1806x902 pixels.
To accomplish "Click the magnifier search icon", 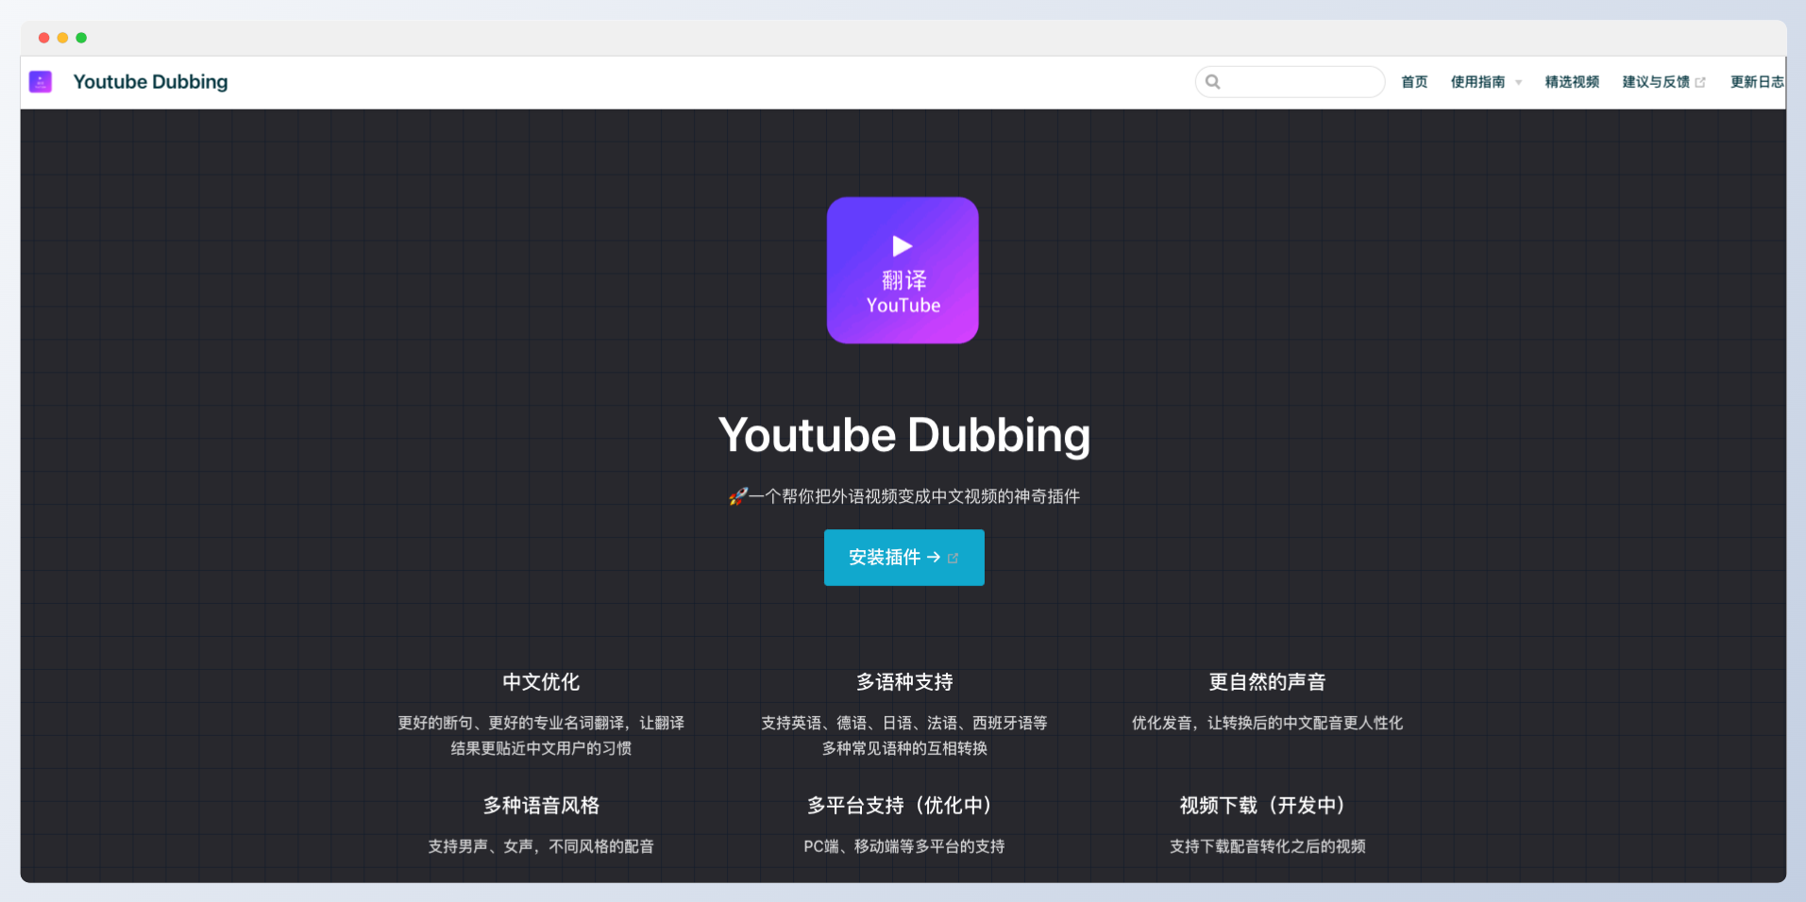I will (x=1213, y=82).
